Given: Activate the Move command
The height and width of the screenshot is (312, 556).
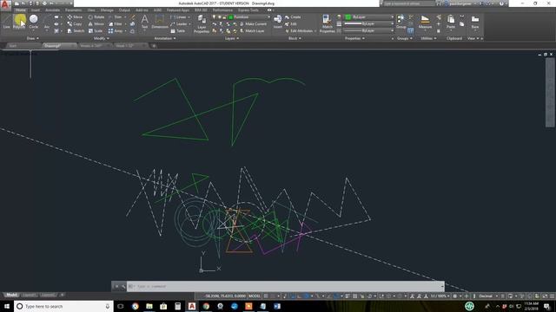Looking at the screenshot, I should (75, 17).
